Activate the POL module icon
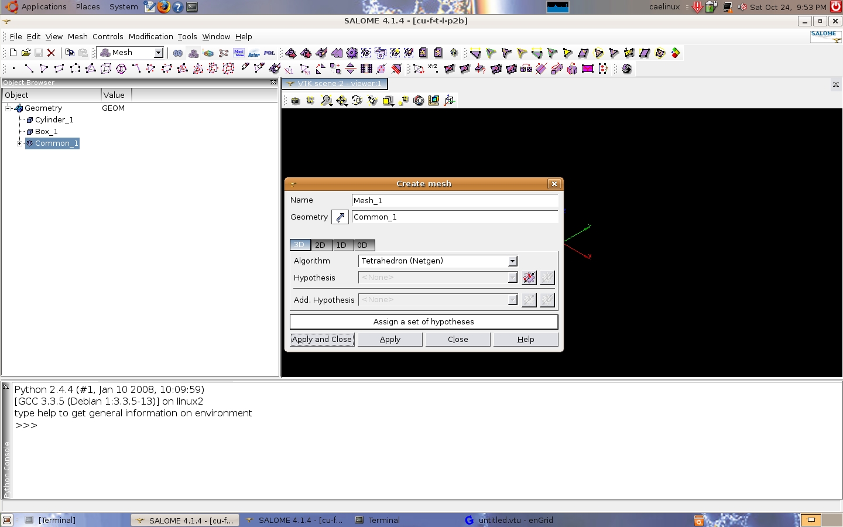The width and height of the screenshot is (843, 527). click(x=269, y=53)
